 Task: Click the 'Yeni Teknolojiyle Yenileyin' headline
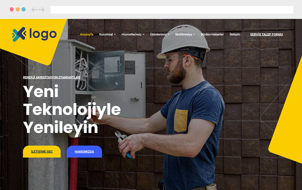[x=72, y=109]
